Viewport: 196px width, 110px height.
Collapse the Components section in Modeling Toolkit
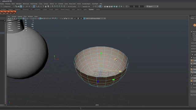(x=192, y=67)
